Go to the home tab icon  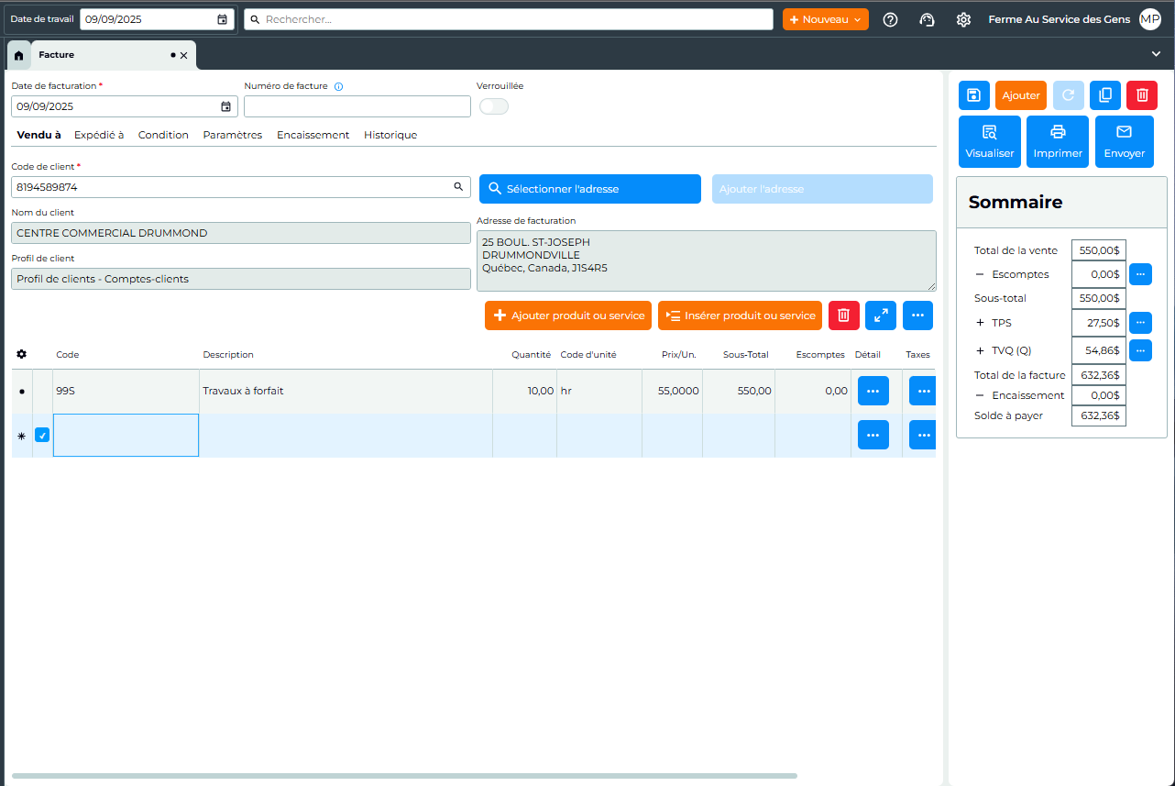click(18, 55)
